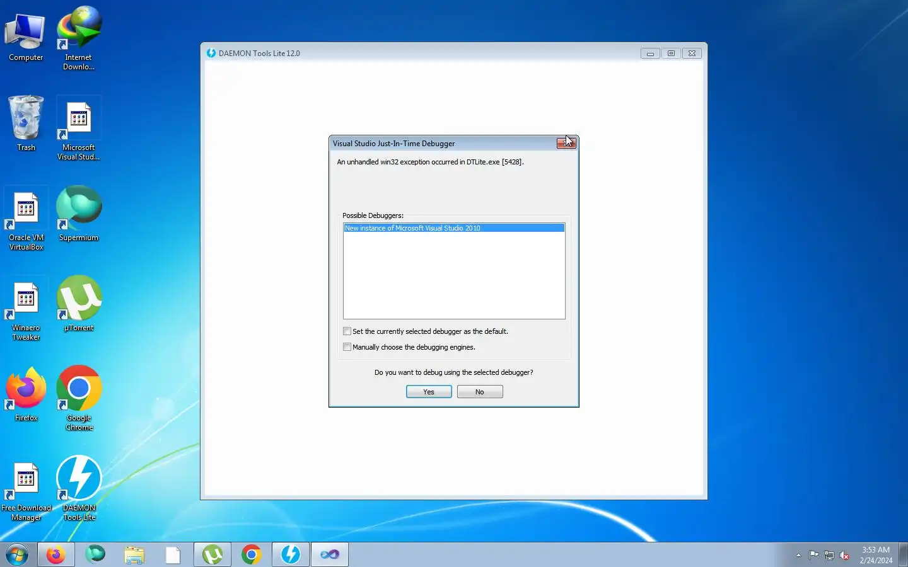Enable set selected debugger as default
Image resolution: width=908 pixels, height=567 pixels.
[x=347, y=331]
